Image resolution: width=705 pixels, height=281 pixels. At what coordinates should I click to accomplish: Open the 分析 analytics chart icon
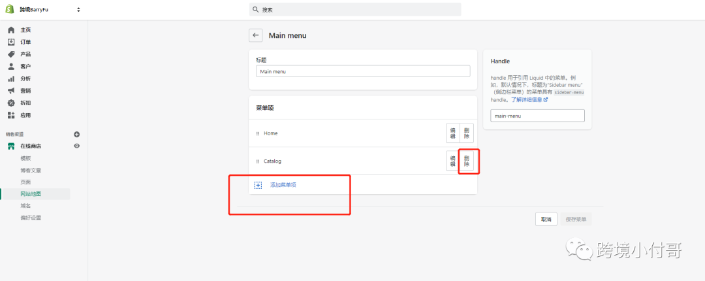click(11, 79)
